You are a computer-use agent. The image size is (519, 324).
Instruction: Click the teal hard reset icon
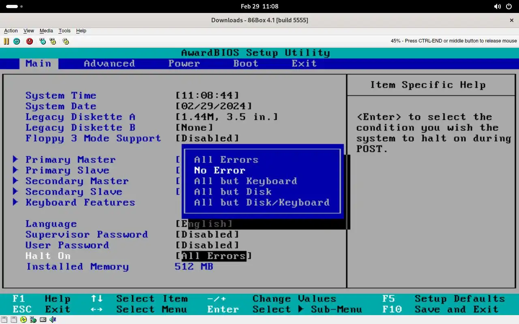tap(17, 41)
